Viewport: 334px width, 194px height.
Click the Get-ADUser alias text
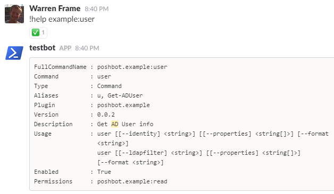[125, 95]
